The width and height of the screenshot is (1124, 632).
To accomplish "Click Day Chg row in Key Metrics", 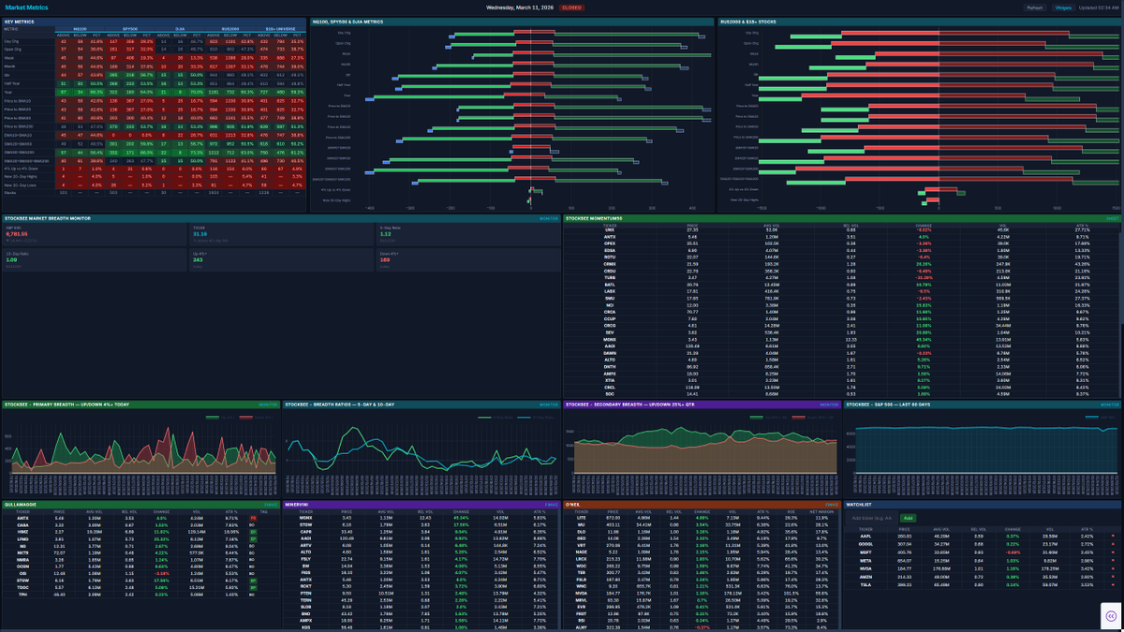I will click(x=155, y=41).
